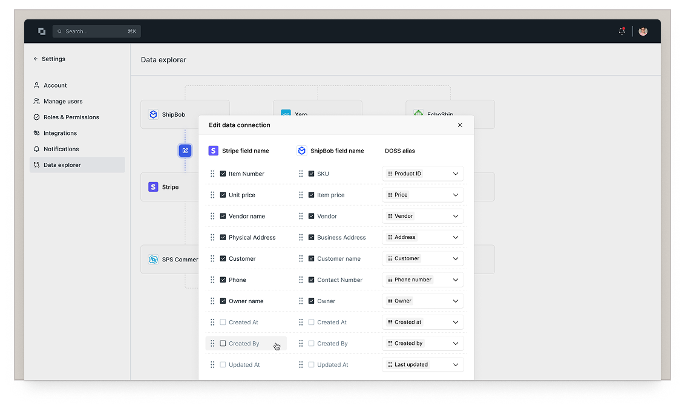Close the Edit data connection dialog
Viewport: 685px width, 409px height.
click(460, 125)
